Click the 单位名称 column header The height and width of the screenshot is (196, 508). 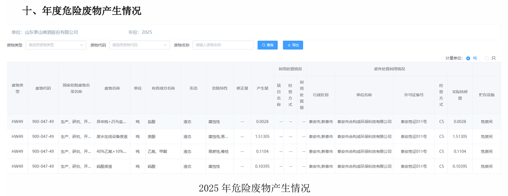tap(364, 94)
